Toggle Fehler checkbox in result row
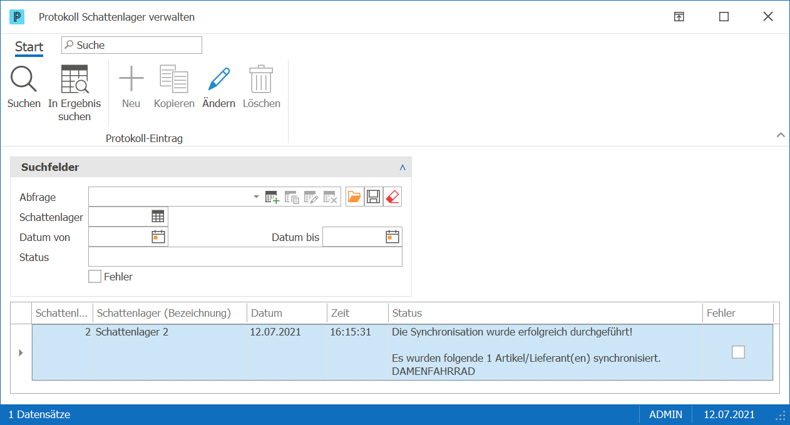Screen dimensions: 790x425 [739, 352]
